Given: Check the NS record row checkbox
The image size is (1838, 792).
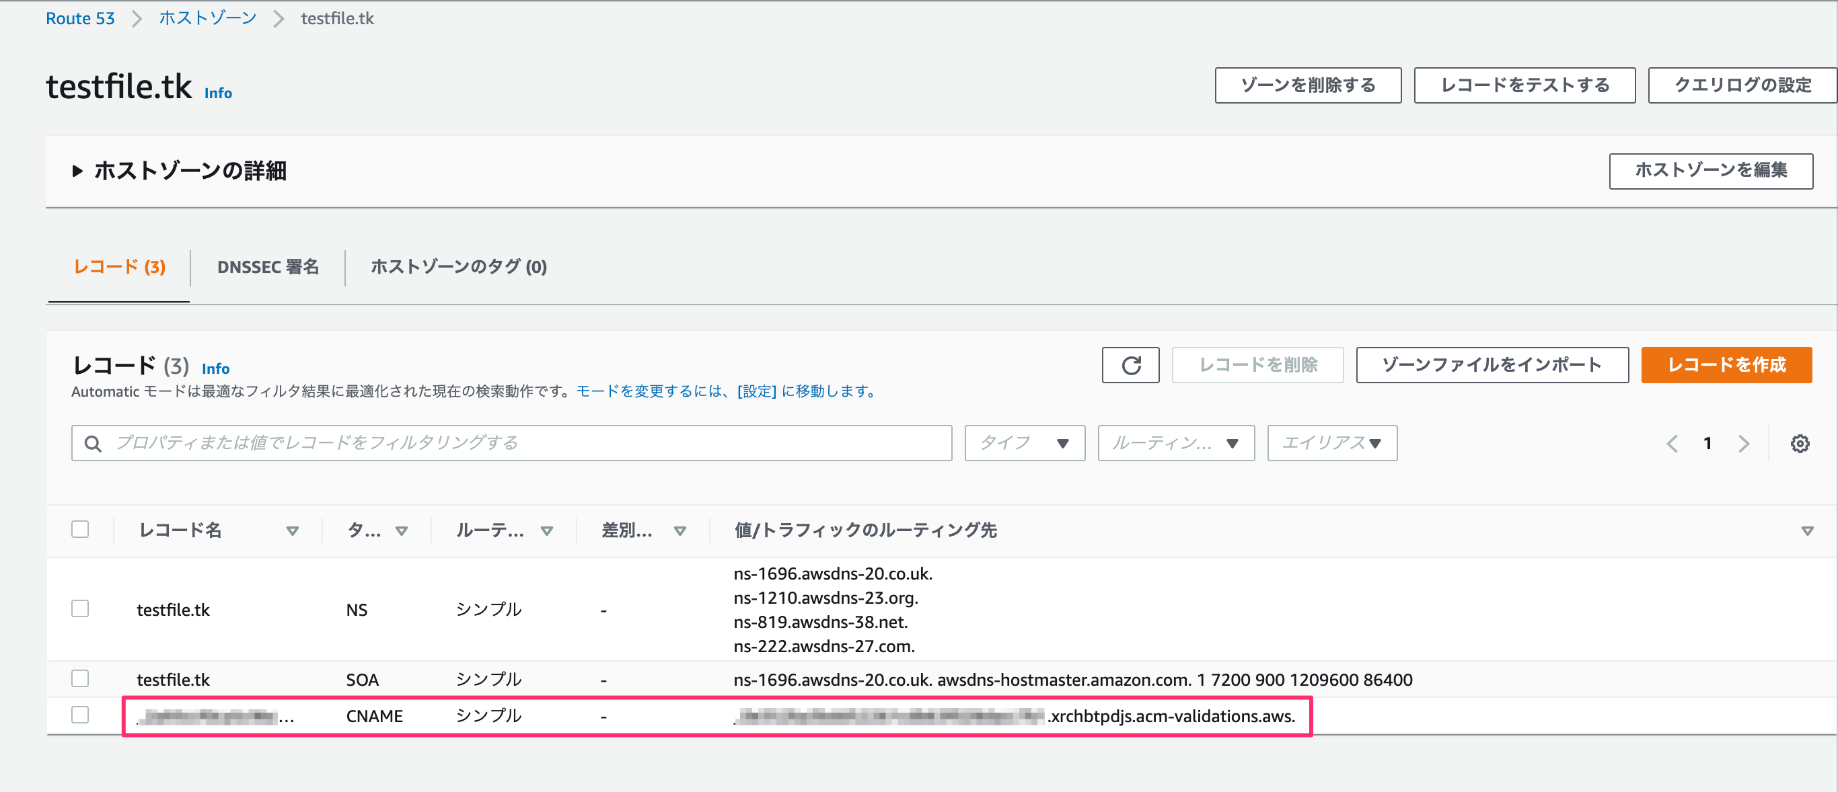Looking at the screenshot, I should click(81, 609).
